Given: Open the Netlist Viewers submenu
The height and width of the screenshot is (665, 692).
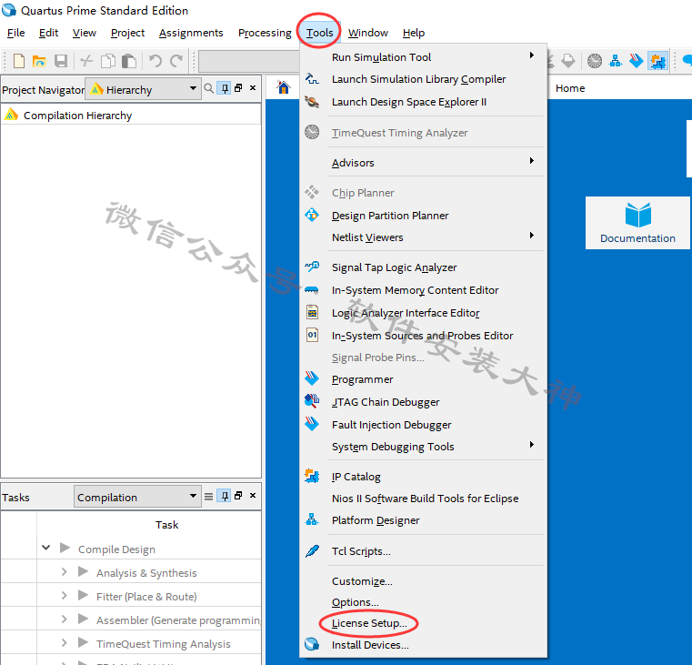Looking at the screenshot, I should pyautogui.click(x=423, y=237).
